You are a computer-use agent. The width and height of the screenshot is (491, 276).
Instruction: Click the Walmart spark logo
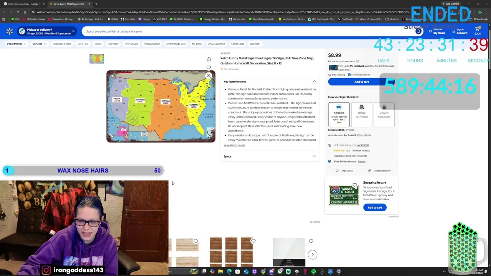point(10,31)
